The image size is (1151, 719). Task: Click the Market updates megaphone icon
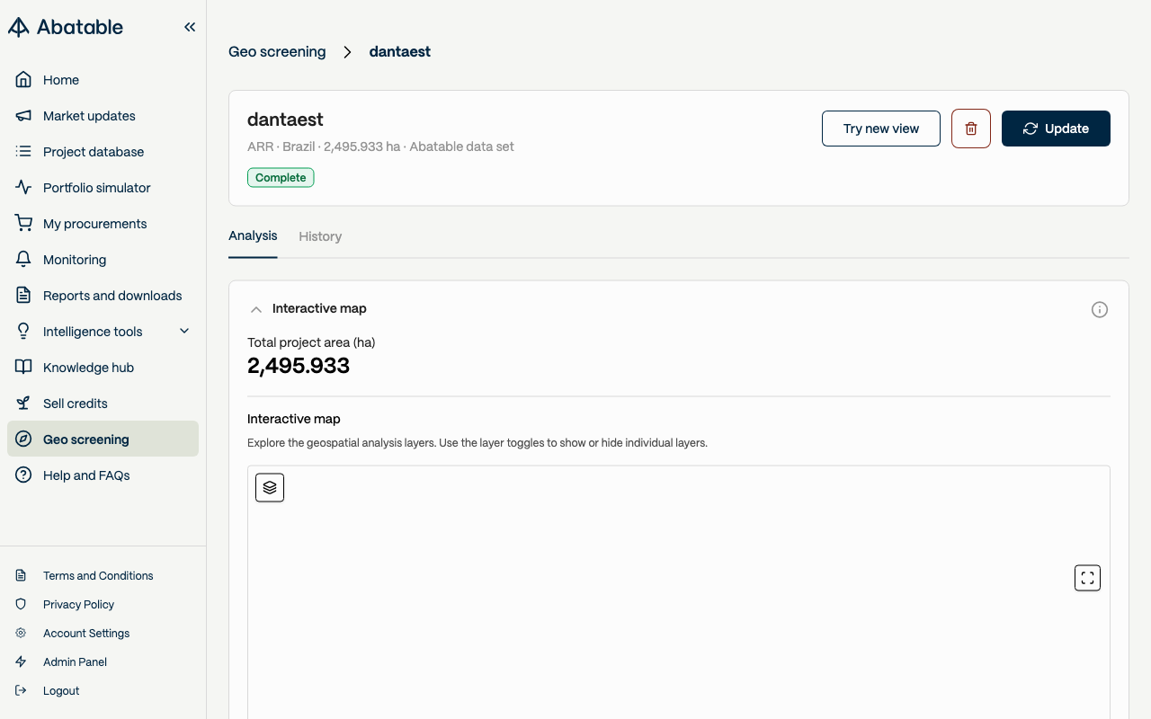coord(23,116)
